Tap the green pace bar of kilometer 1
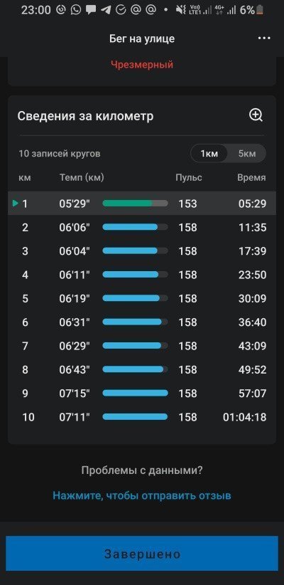Viewport: 284px width, 585px height. 135,204
